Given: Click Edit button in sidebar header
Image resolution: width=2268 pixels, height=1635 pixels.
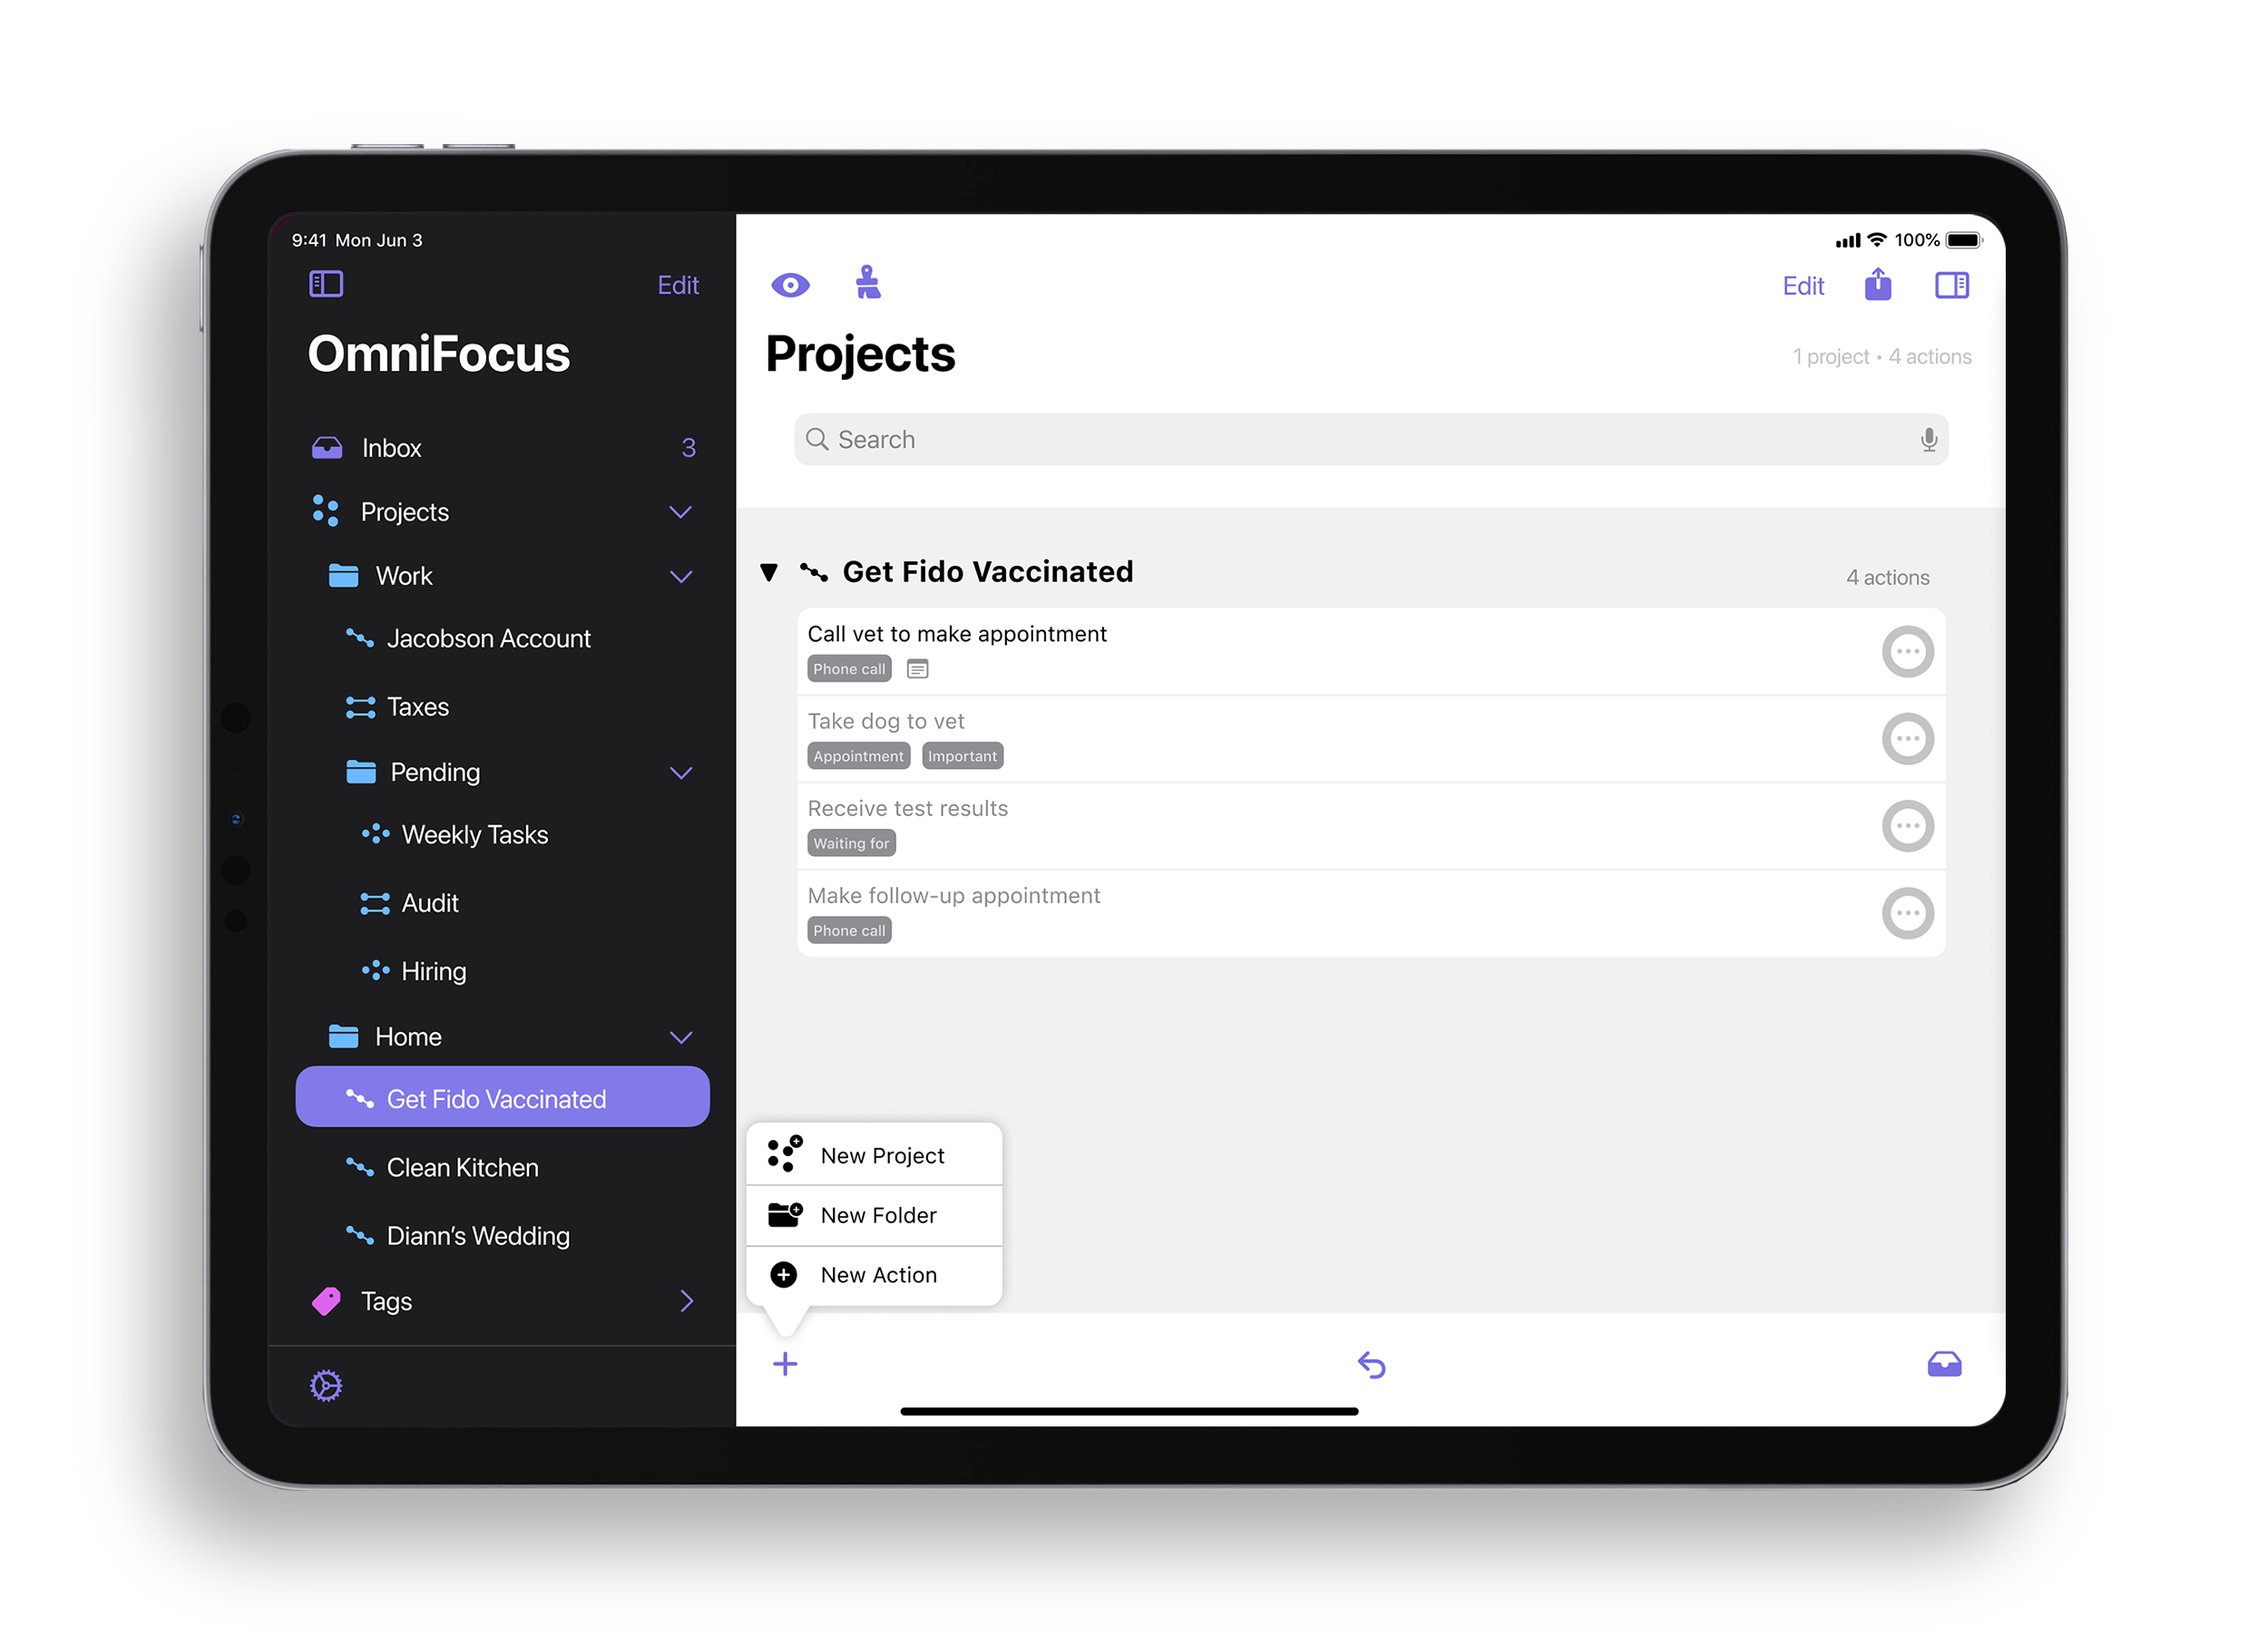Looking at the screenshot, I should tap(676, 283).
